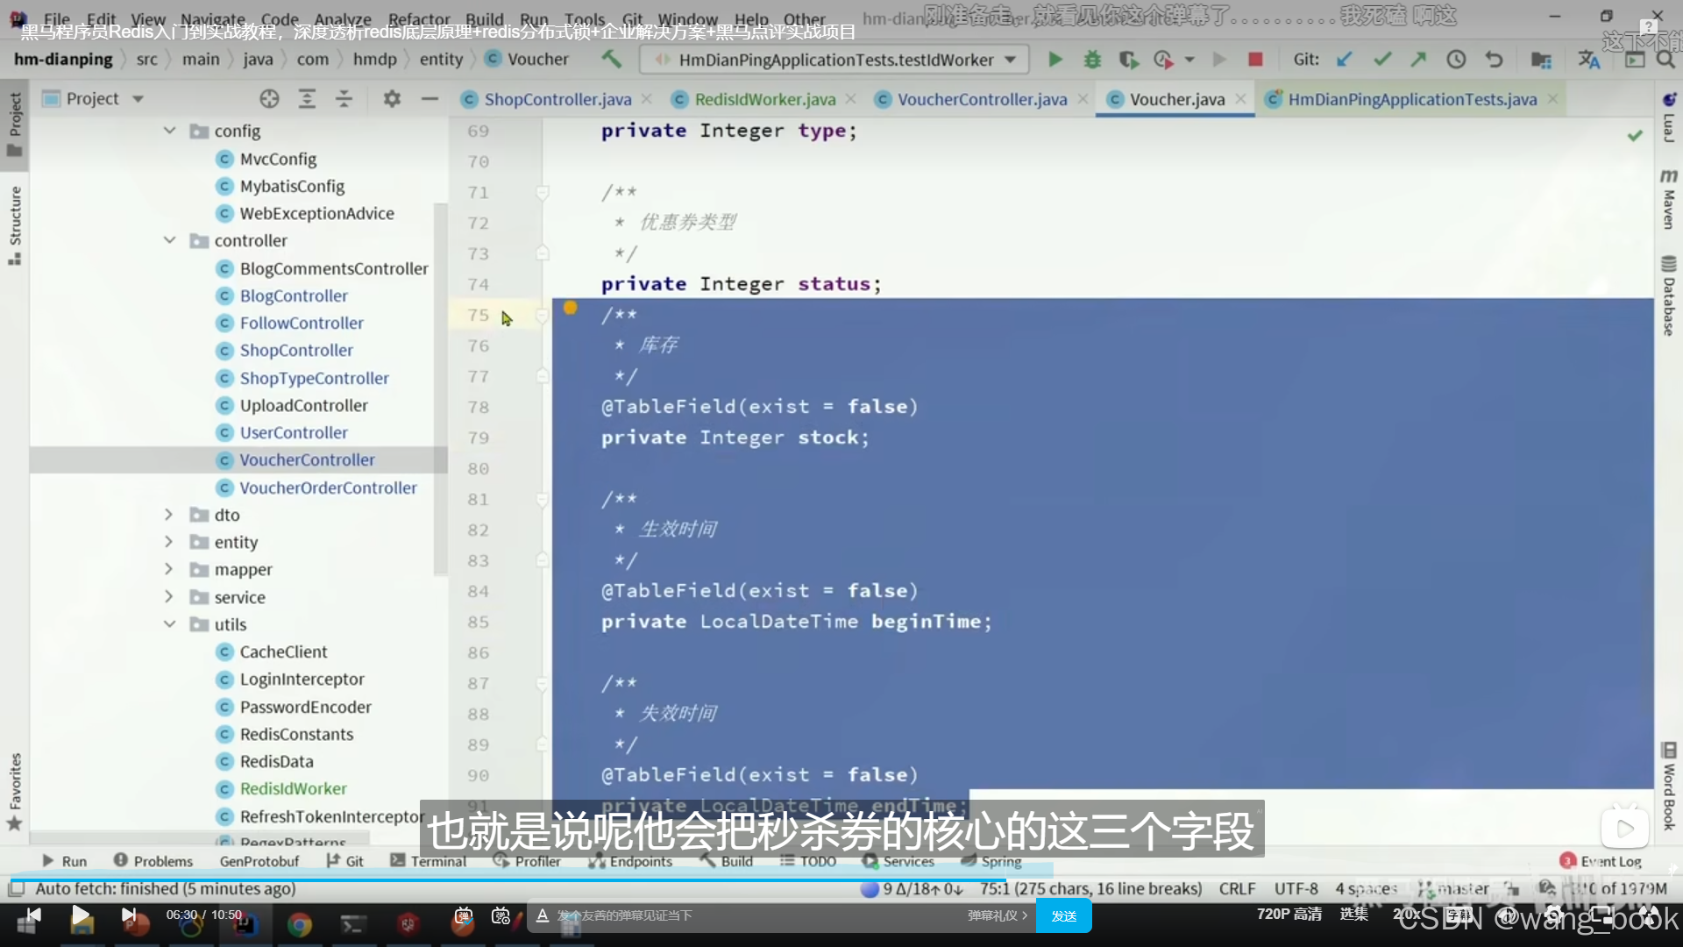Toggle the Database side panel

[1668, 296]
